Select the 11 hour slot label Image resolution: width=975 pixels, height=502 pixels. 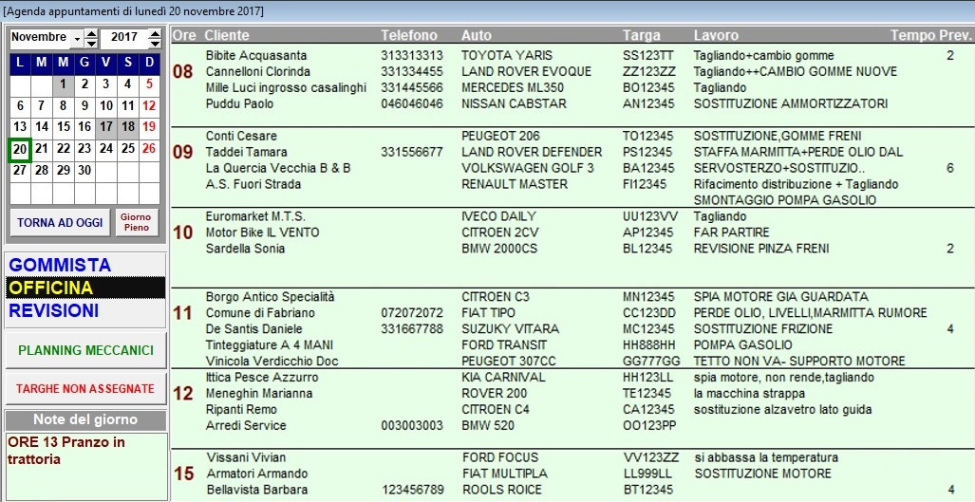click(183, 312)
